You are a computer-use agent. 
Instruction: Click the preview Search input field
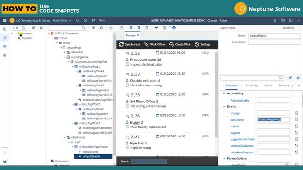[x=149, y=161]
